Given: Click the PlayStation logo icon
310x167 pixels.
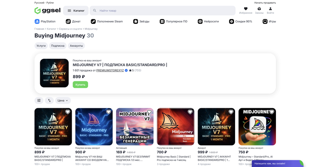Looking at the screenshot, I should point(37,22).
